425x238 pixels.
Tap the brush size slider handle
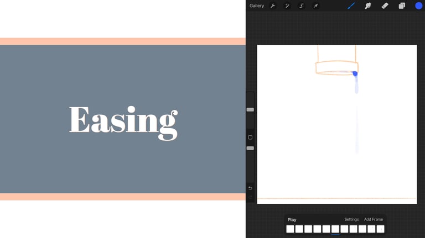250,109
